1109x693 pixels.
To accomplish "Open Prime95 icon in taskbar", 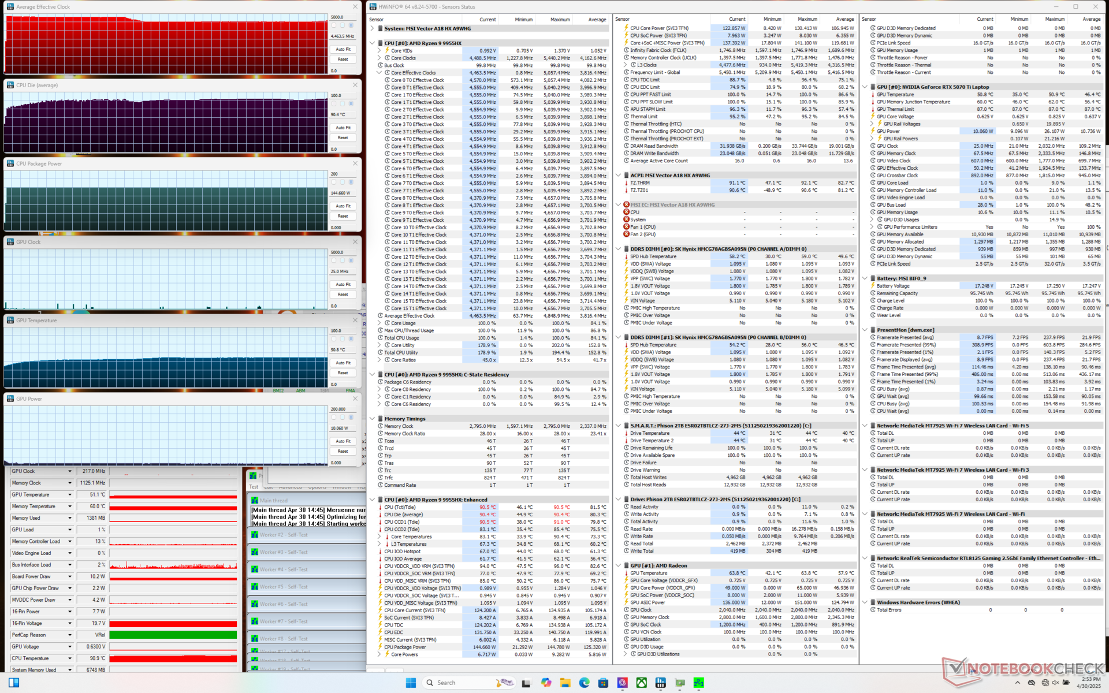I will pyautogui.click(x=699, y=683).
